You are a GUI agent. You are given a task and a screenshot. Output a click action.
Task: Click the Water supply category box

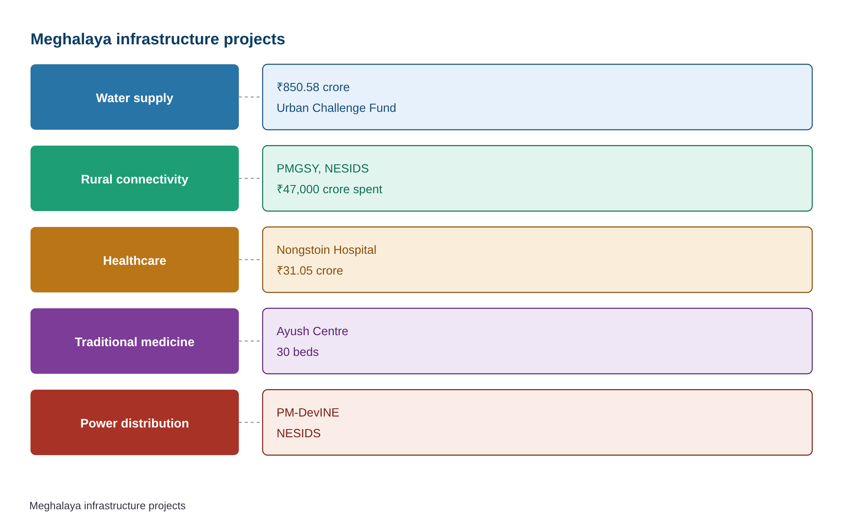click(x=135, y=97)
